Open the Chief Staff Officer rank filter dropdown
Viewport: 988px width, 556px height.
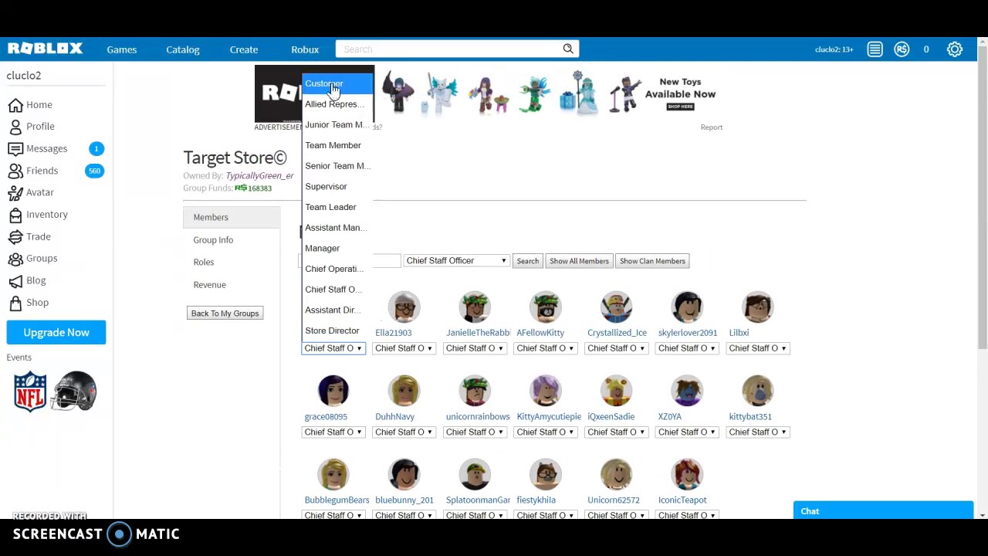[456, 261]
